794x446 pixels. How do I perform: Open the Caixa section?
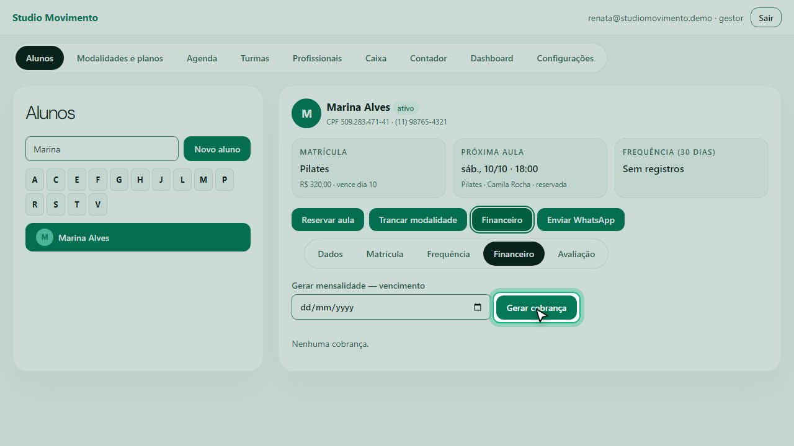coord(376,58)
